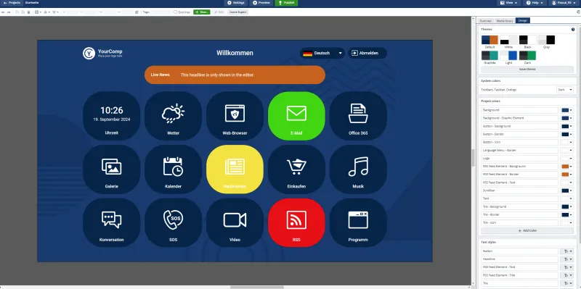The height and width of the screenshot is (289, 581).
Task: Enable the Grid lines checkbox
Action: coord(176,12)
